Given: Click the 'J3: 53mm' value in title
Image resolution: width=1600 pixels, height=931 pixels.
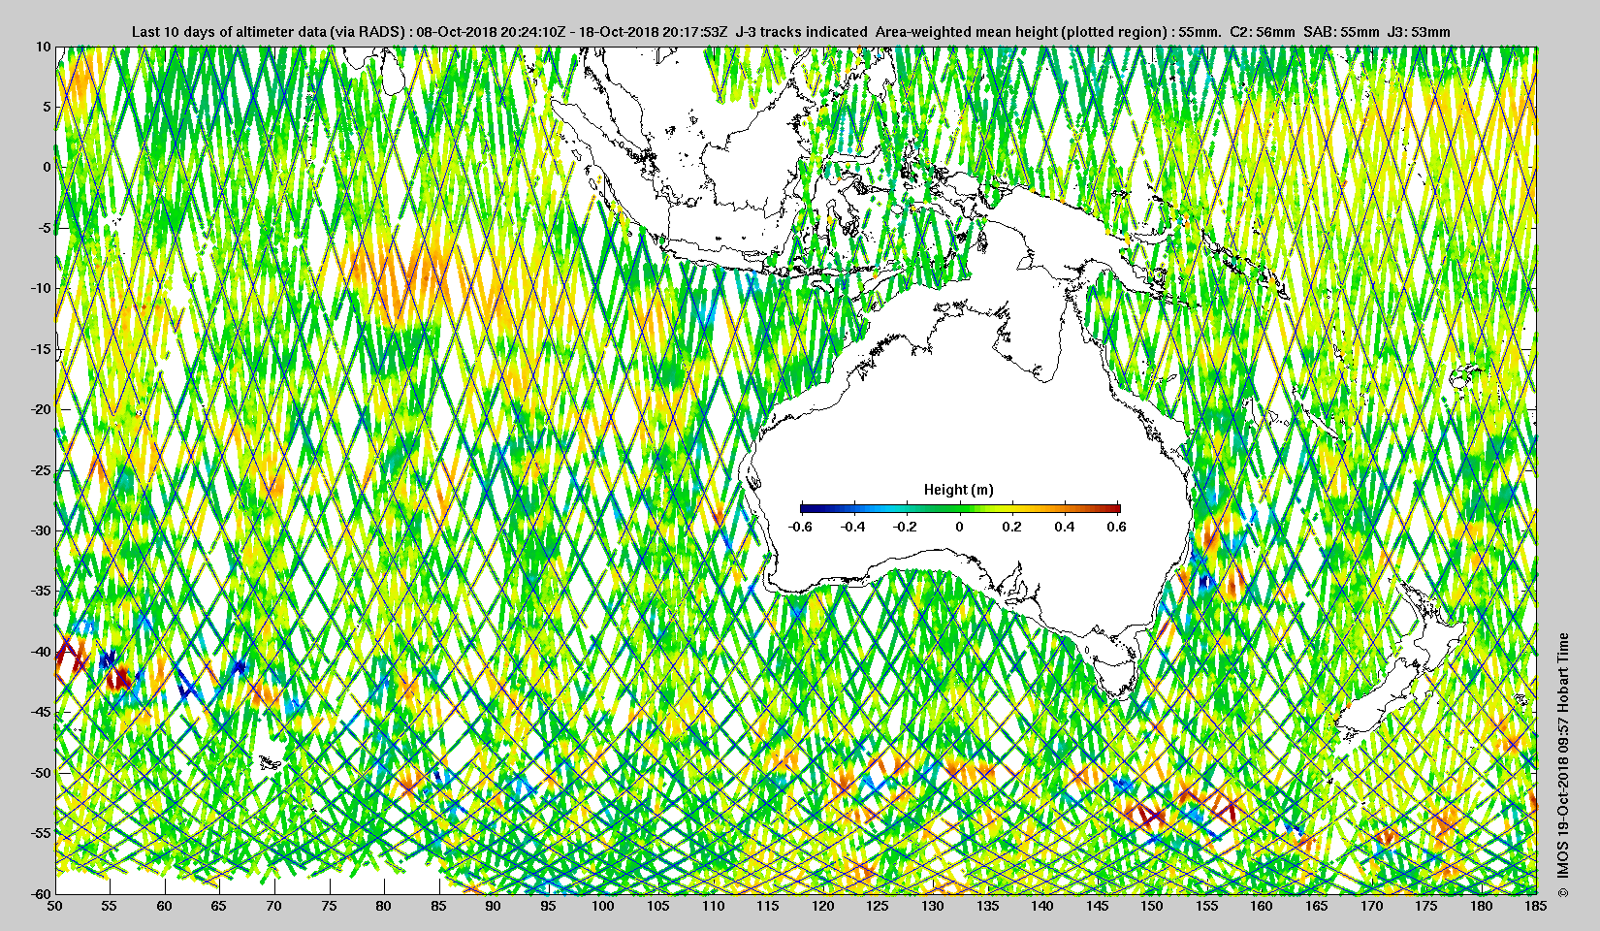Looking at the screenshot, I should (1419, 32).
